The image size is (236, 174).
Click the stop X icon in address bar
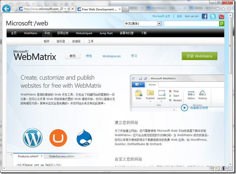[x=73, y=9]
